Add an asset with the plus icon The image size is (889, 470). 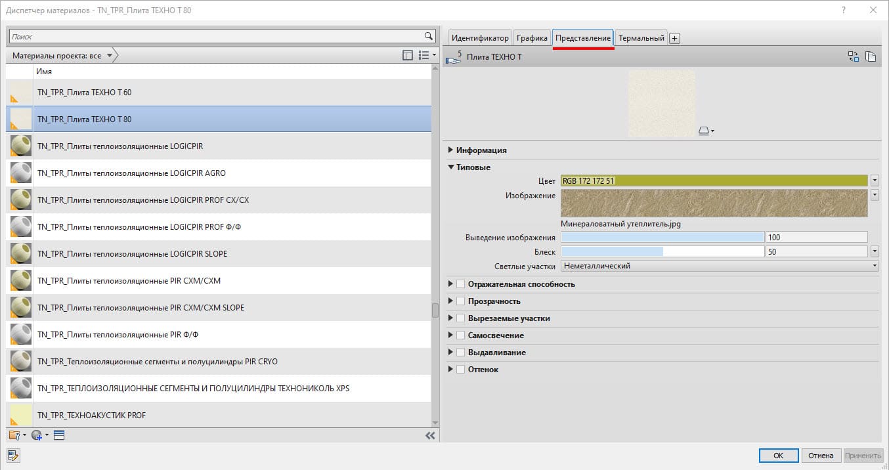tap(674, 38)
